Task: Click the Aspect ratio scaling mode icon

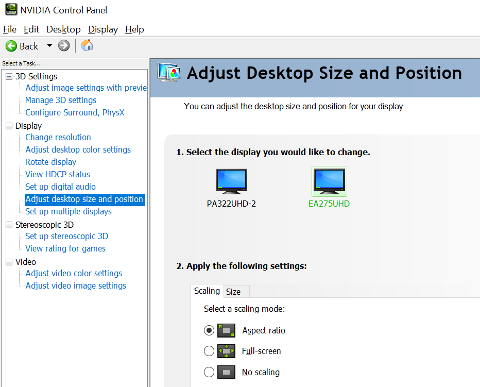Action: point(226,330)
